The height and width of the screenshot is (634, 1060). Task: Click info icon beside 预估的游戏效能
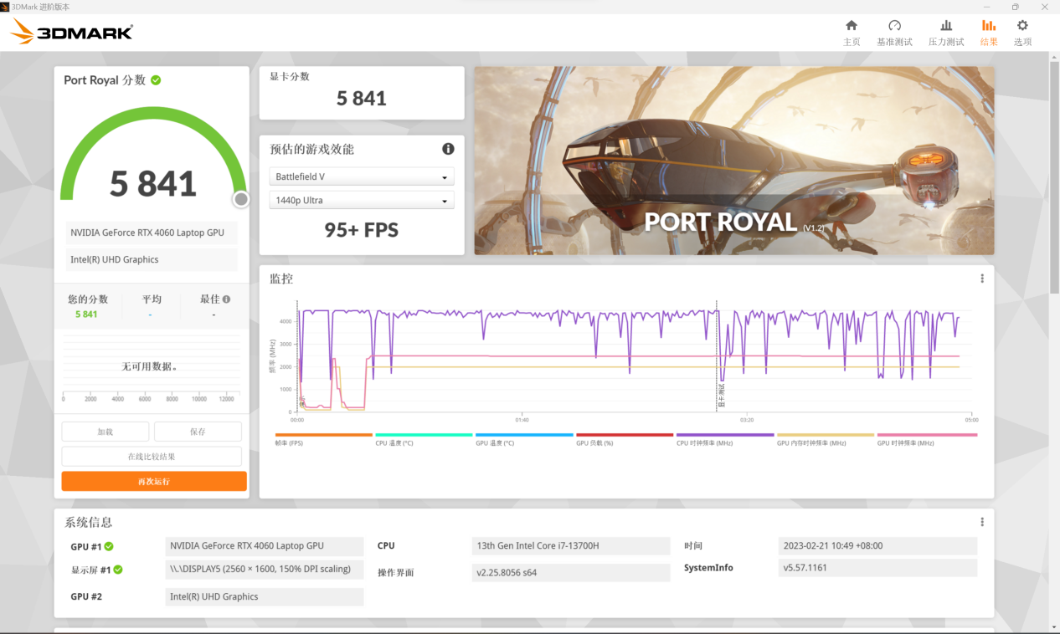pyautogui.click(x=448, y=149)
